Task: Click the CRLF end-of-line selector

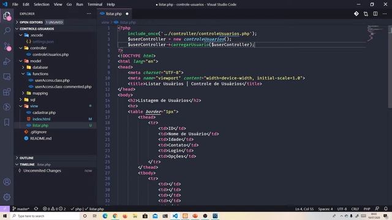Action: point(355,209)
